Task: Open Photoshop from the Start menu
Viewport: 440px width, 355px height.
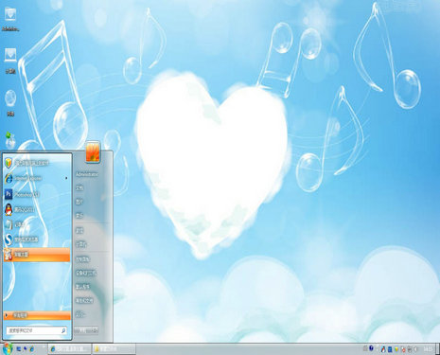Action: pyautogui.click(x=37, y=194)
